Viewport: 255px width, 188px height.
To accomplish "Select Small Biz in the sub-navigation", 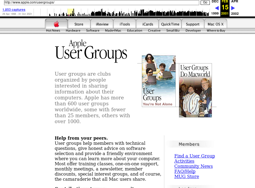I will pos(173,31).
